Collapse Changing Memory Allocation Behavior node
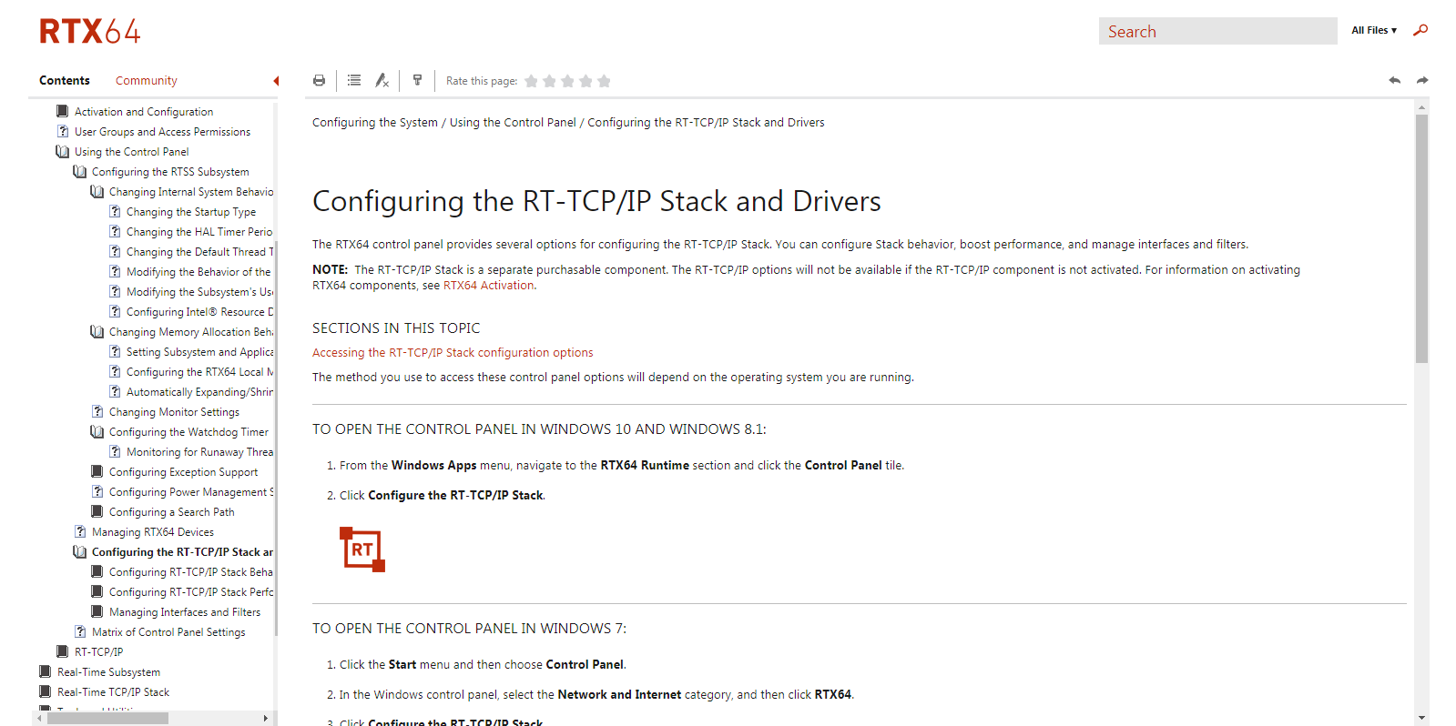Screen dimensions: 1456x726 point(191,331)
